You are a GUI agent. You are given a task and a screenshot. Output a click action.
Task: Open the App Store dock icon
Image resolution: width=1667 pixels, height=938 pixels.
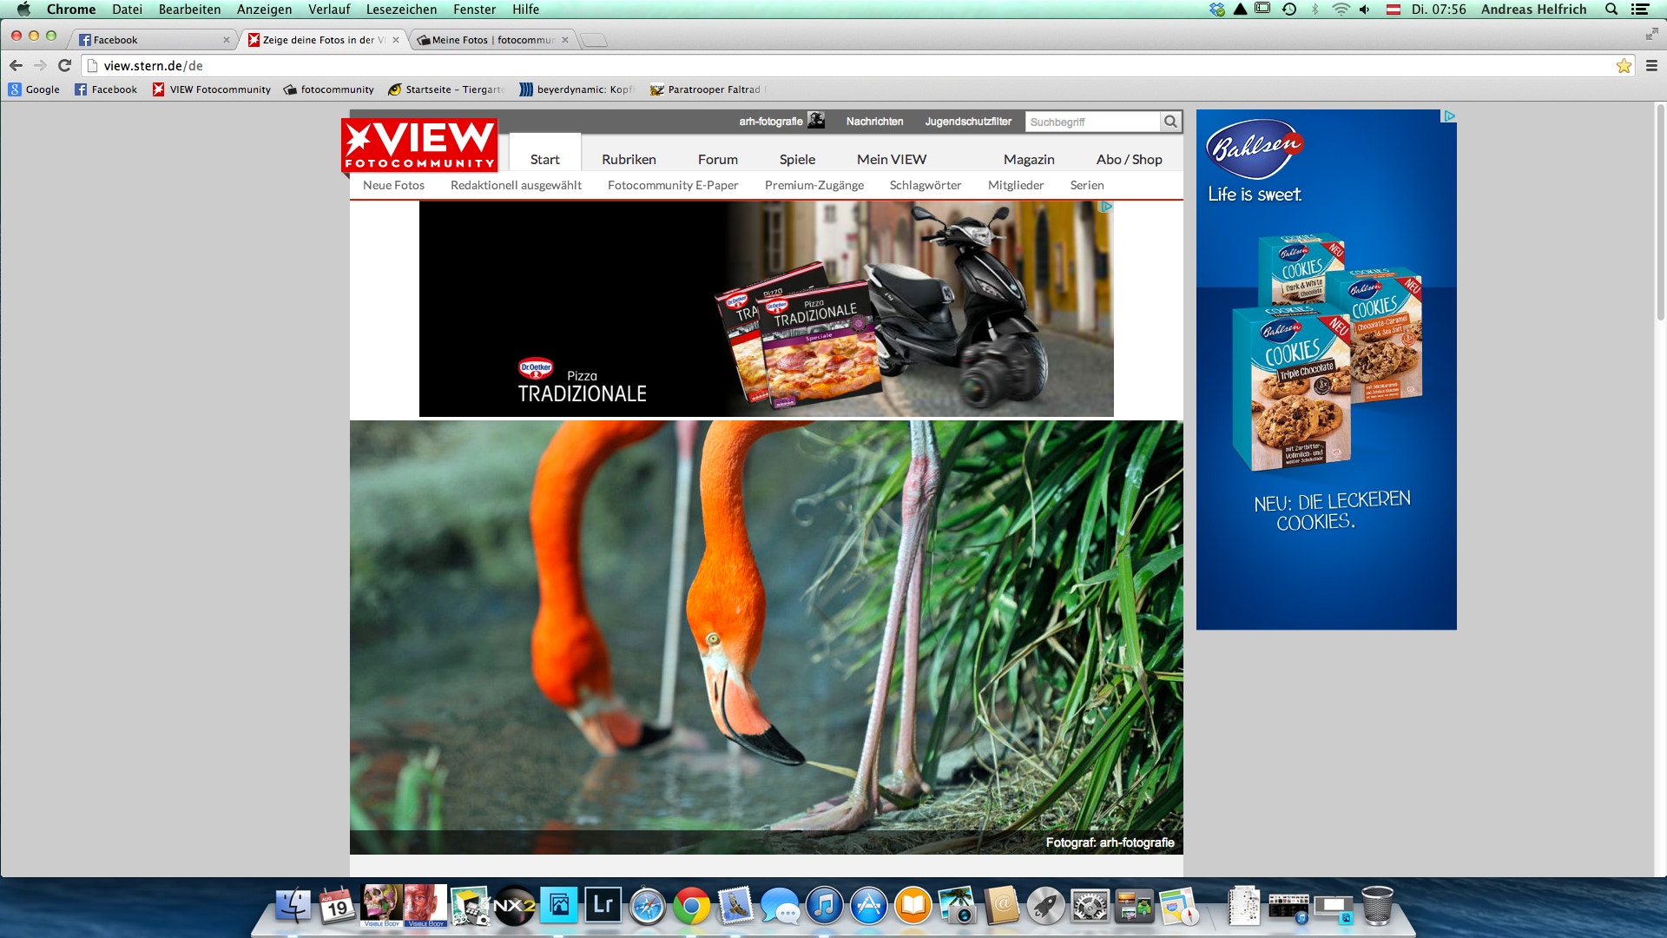click(x=869, y=907)
